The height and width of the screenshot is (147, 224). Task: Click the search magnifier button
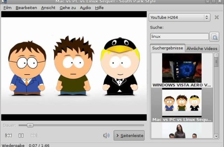[214, 37]
